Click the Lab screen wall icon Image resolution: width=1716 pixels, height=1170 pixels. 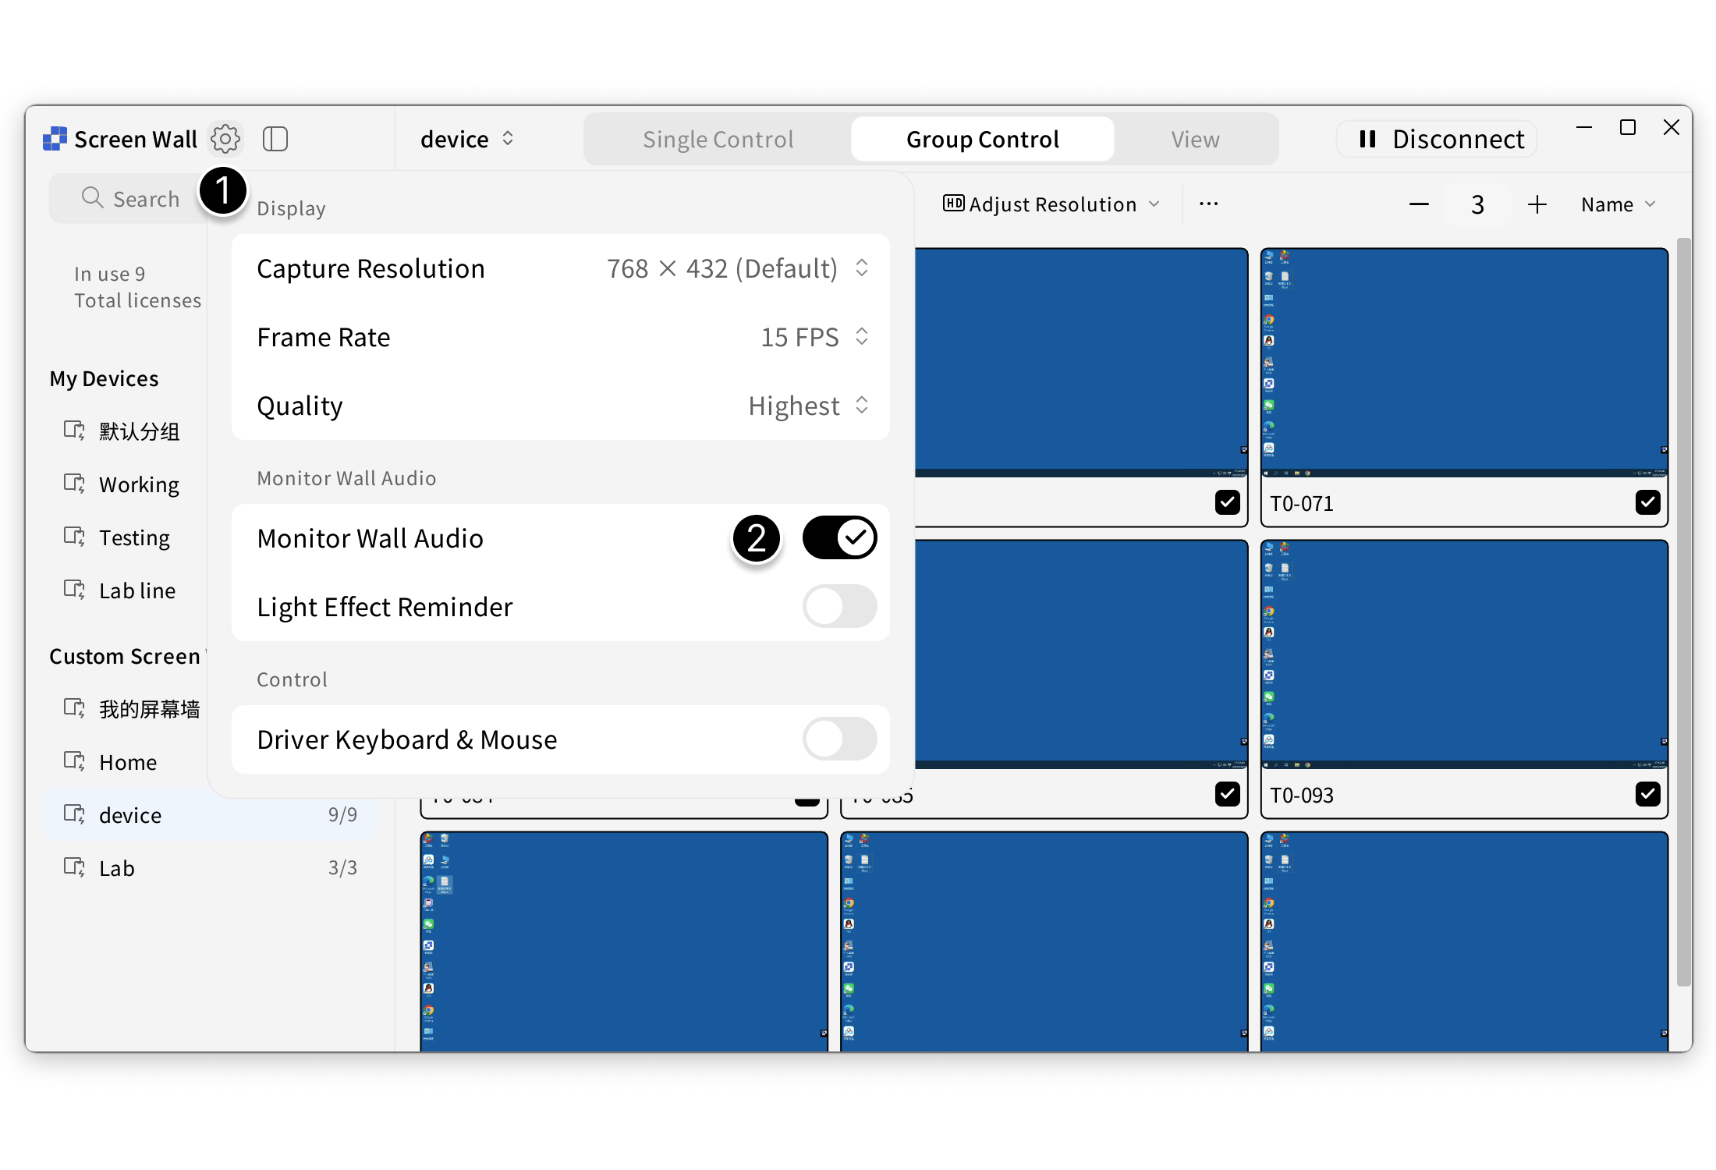[74, 867]
